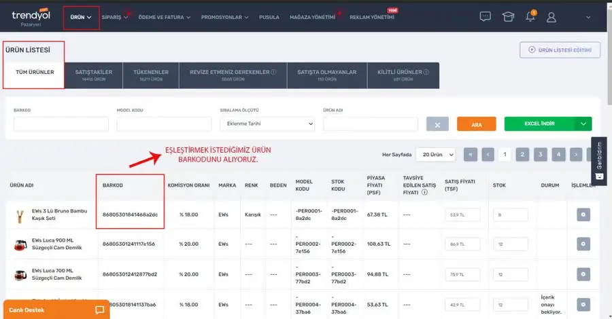Open the ÖDEME VE FATURA menu dropdown
This screenshot has width=612, height=319.
click(x=165, y=17)
